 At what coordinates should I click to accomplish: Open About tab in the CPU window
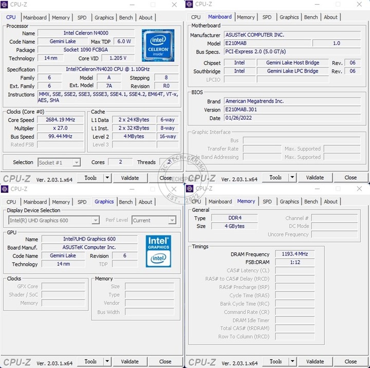point(145,17)
